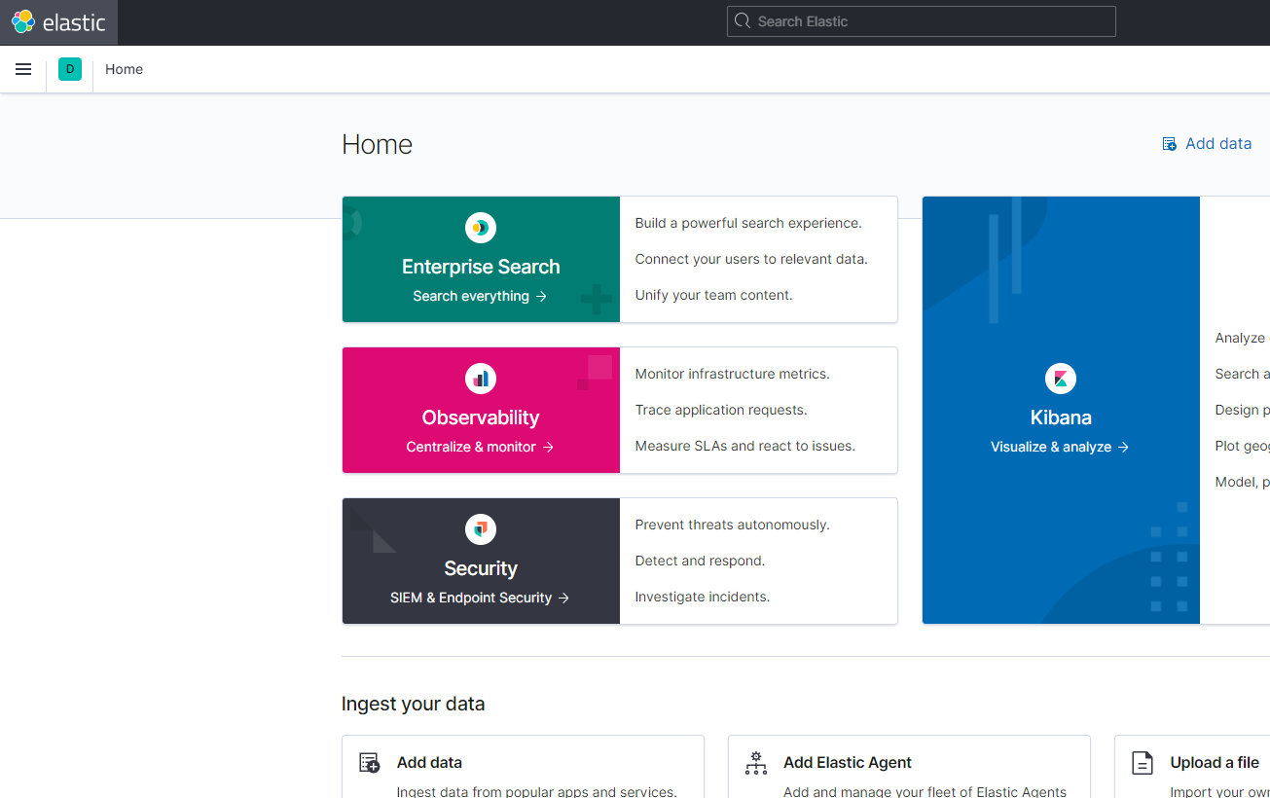Open the Add data card title

(x=429, y=763)
